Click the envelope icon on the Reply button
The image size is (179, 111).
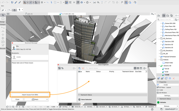33,99
